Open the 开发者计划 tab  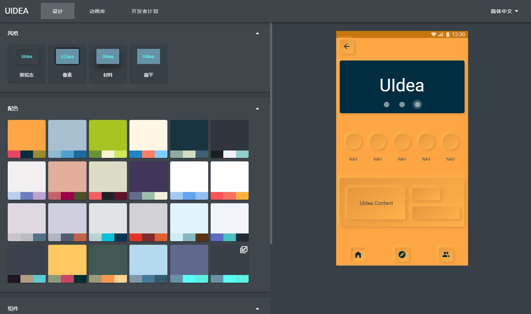[x=145, y=11]
